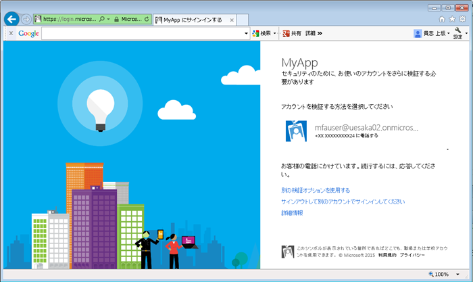Open the プライバシー privacy link
Screen dimensions: 473x282
[412, 255]
